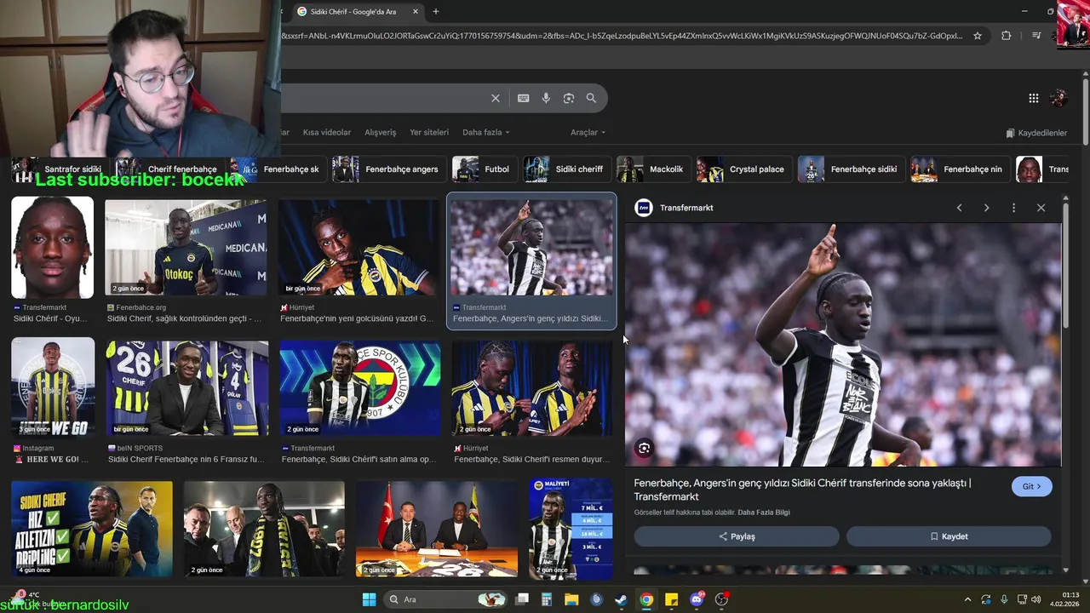Switch to Alışveriş tab

tap(381, 133)
